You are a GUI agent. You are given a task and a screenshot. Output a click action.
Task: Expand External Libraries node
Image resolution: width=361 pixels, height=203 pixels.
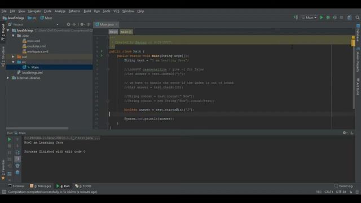point(8,78)
